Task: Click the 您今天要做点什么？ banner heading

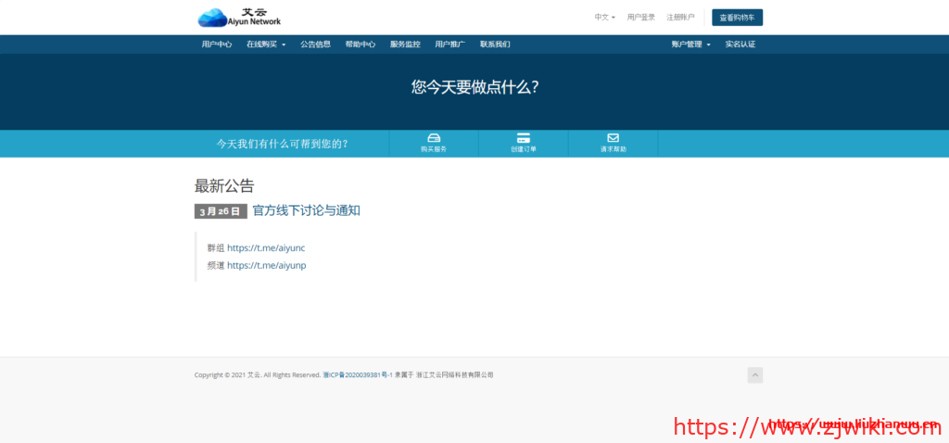Action: click(x=475, y=87)
